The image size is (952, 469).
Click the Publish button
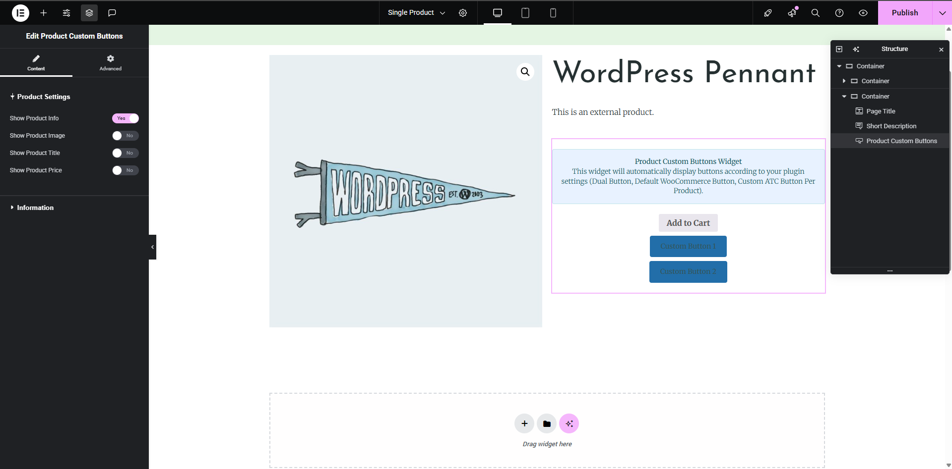point(905,13)
